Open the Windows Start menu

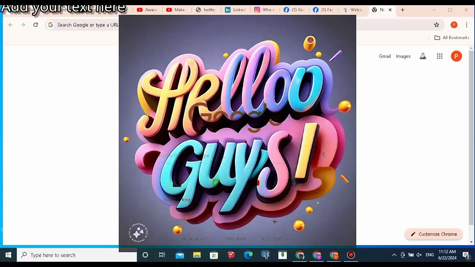(8, 255)
